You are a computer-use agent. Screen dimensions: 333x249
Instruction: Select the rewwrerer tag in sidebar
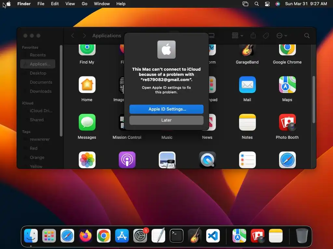tap(38, 139)
